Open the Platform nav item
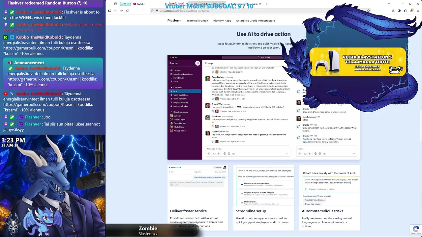Viewport: 422px width, 237px height. coord(174,20)
